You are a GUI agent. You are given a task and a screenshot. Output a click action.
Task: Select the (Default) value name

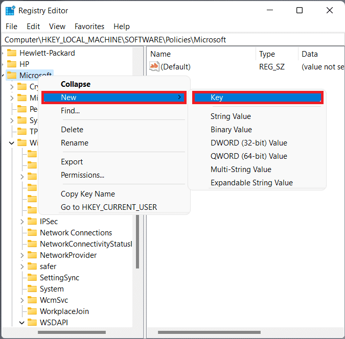175,66
